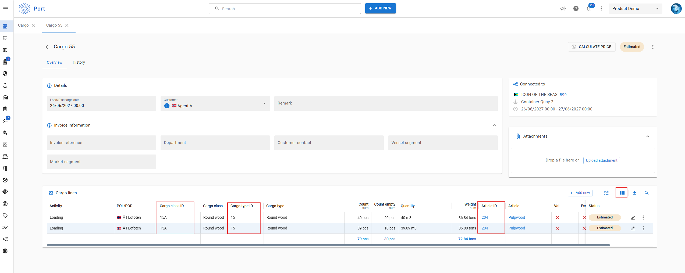This screenshot has width=685, height=273.
Task: Open the warehouse icon in sidebar
Action: coord(5,97)
